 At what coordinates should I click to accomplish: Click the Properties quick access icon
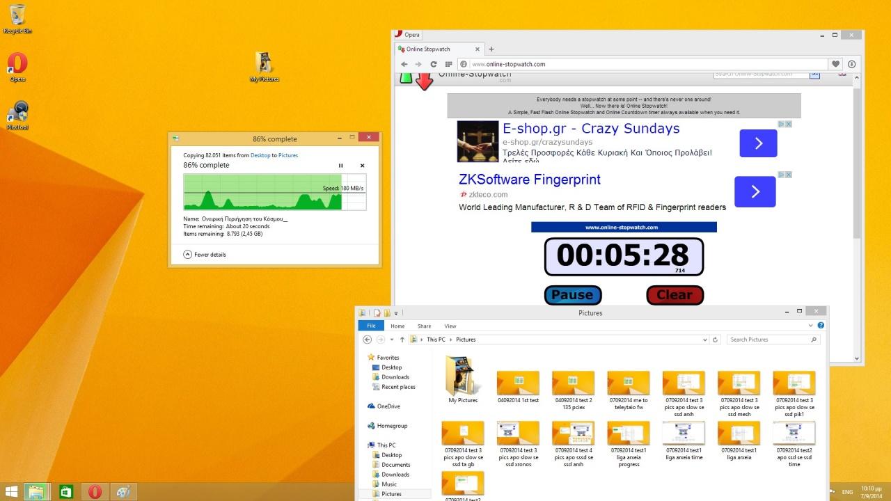(377, 313)
